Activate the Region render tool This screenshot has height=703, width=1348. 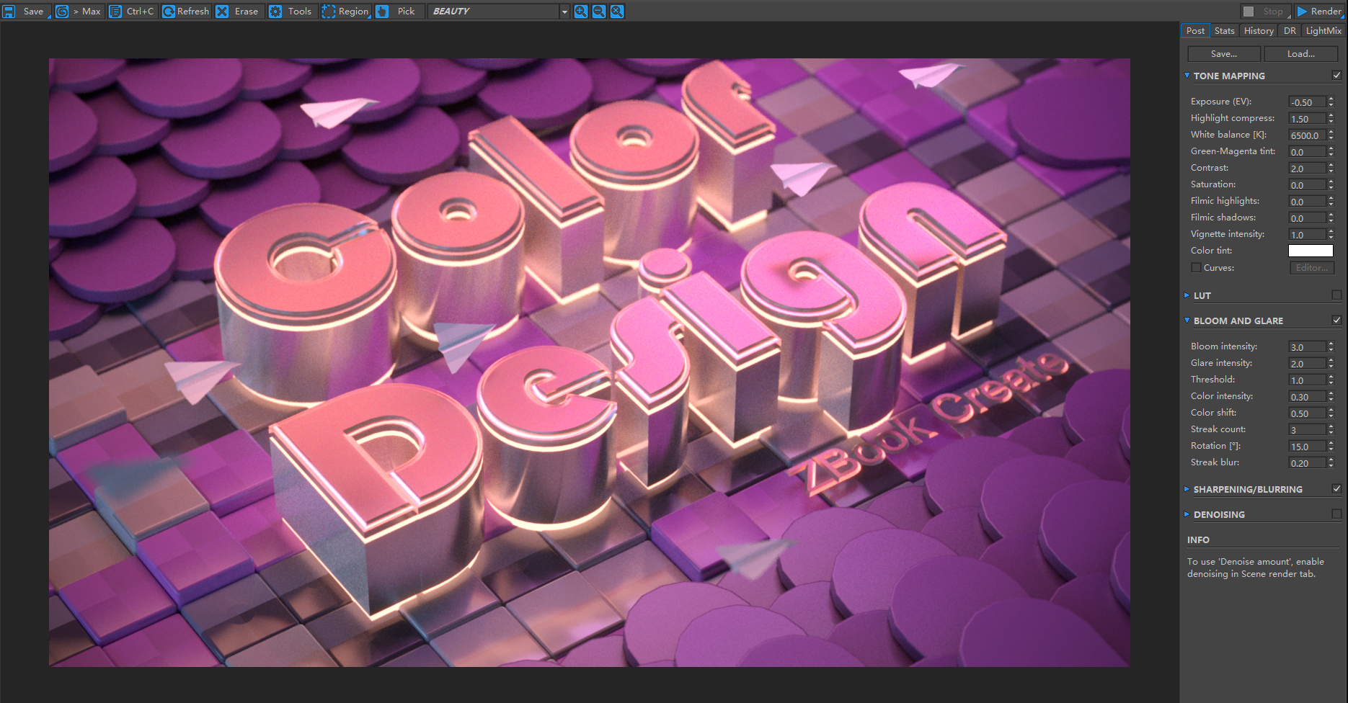pyautogui.click(x=345, y=12)
